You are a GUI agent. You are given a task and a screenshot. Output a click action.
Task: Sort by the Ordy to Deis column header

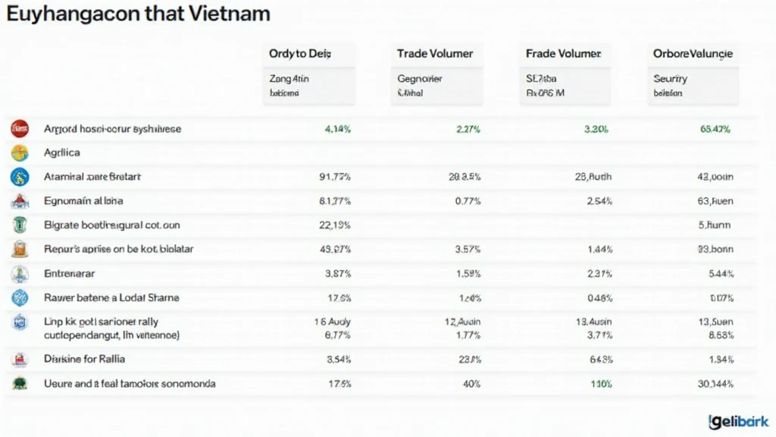tap(300, 54)
